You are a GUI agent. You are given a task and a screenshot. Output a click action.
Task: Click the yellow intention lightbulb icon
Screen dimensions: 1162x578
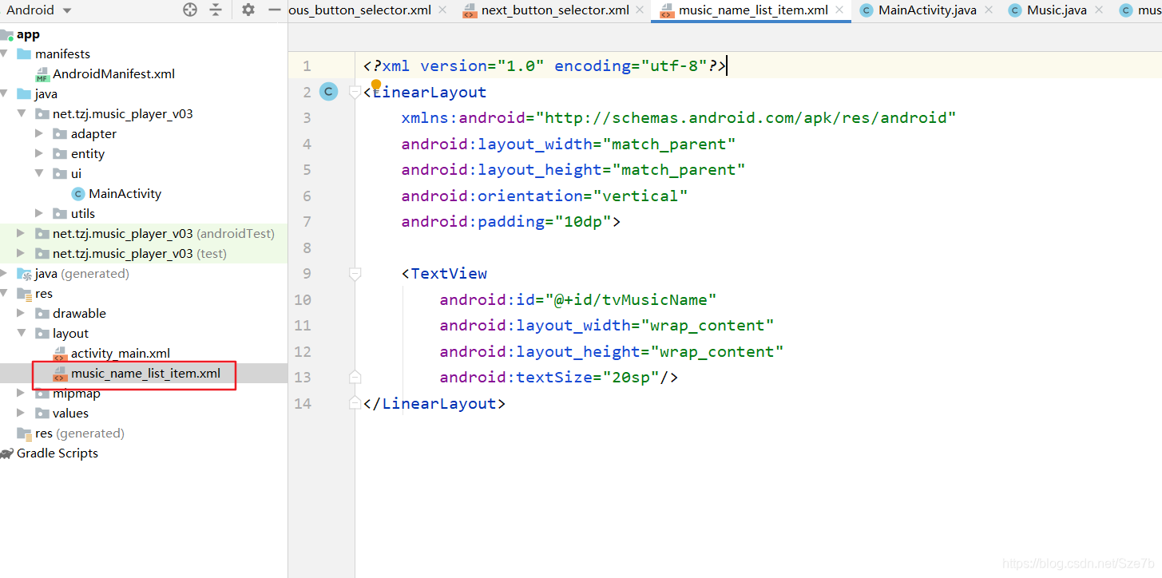[376, 85]
